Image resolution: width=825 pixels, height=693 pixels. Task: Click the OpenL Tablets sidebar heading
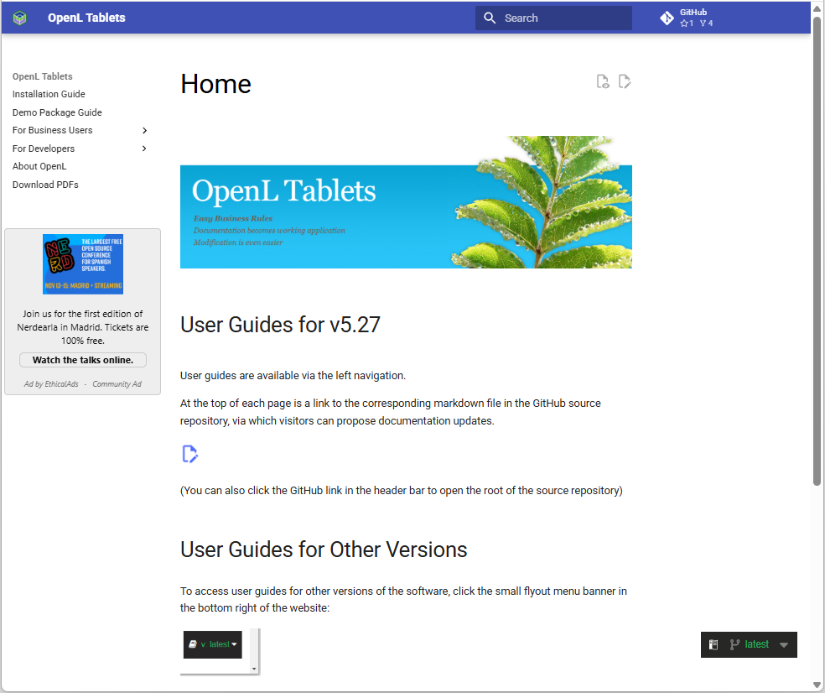43,76
